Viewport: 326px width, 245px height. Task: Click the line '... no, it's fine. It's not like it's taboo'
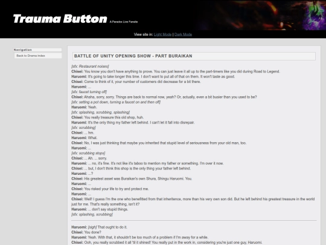tap(147, 163)
